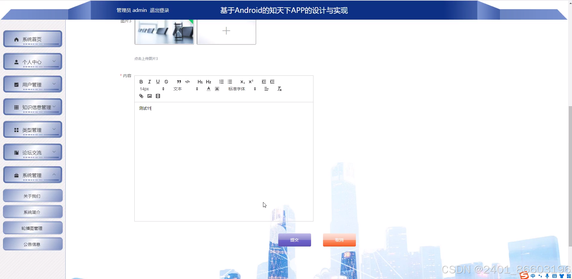Click the 退出登录 logout link
This screenshot has width=572, height=279.
click(x=159, y=10)
